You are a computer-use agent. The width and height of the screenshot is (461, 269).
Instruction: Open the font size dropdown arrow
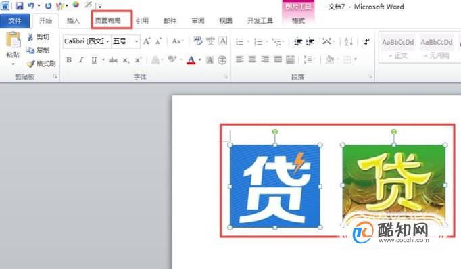(137, 41)
